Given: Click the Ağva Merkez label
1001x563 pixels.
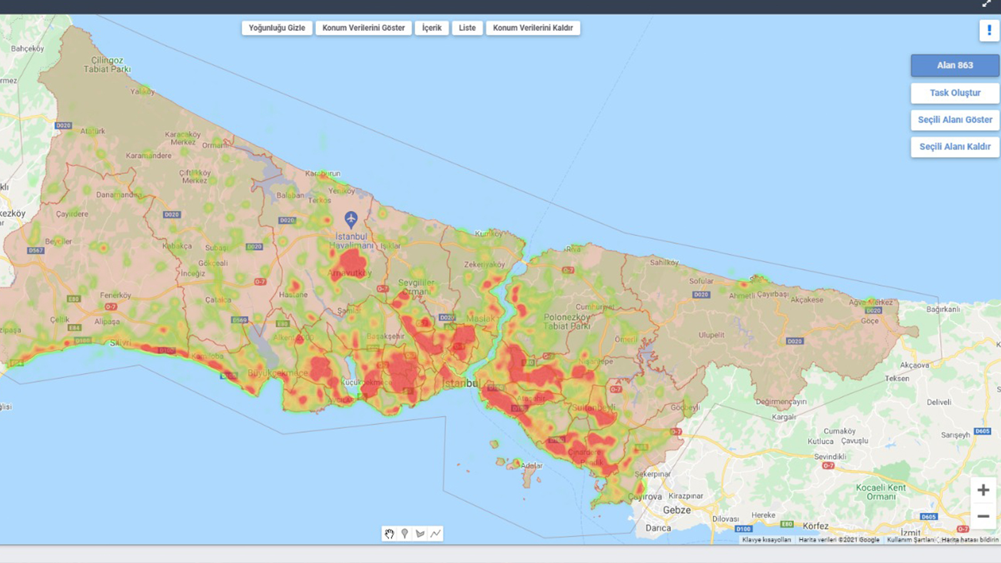Looking at the screenshot, I should 871,302.
